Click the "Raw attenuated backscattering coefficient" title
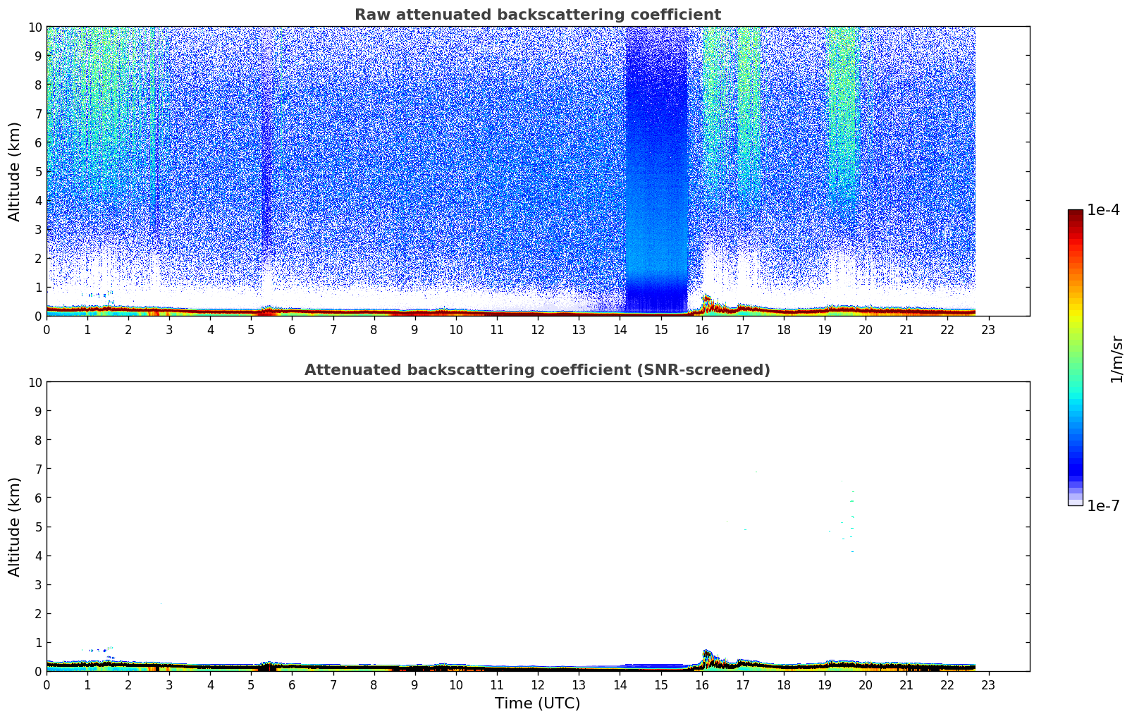Viewport: 1132px width, 719px height. click(537, 15)
